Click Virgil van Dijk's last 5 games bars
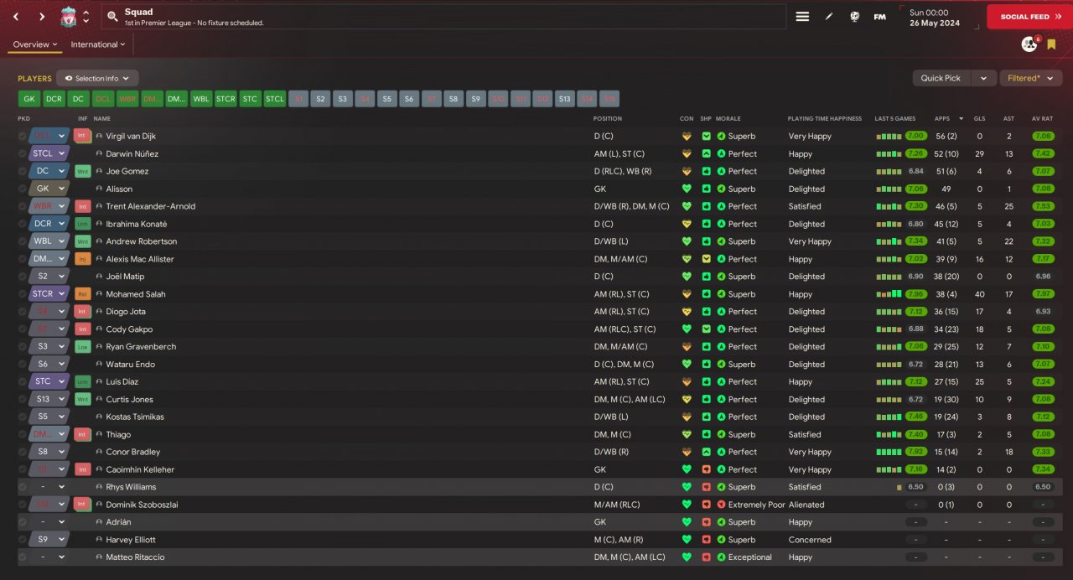 click(889, 136)
